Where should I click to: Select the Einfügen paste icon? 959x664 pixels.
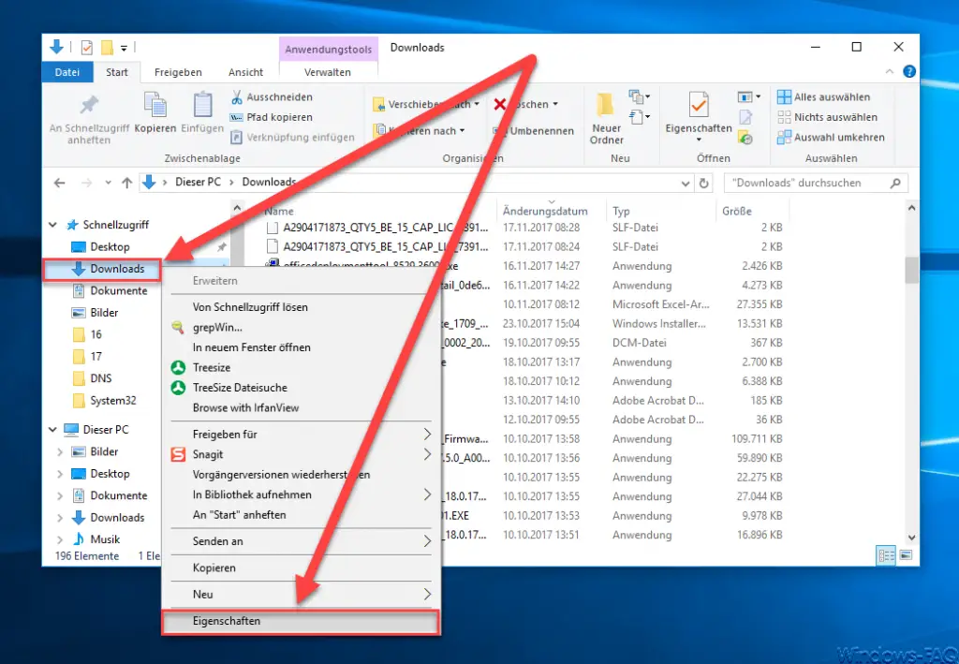[202, 106]
